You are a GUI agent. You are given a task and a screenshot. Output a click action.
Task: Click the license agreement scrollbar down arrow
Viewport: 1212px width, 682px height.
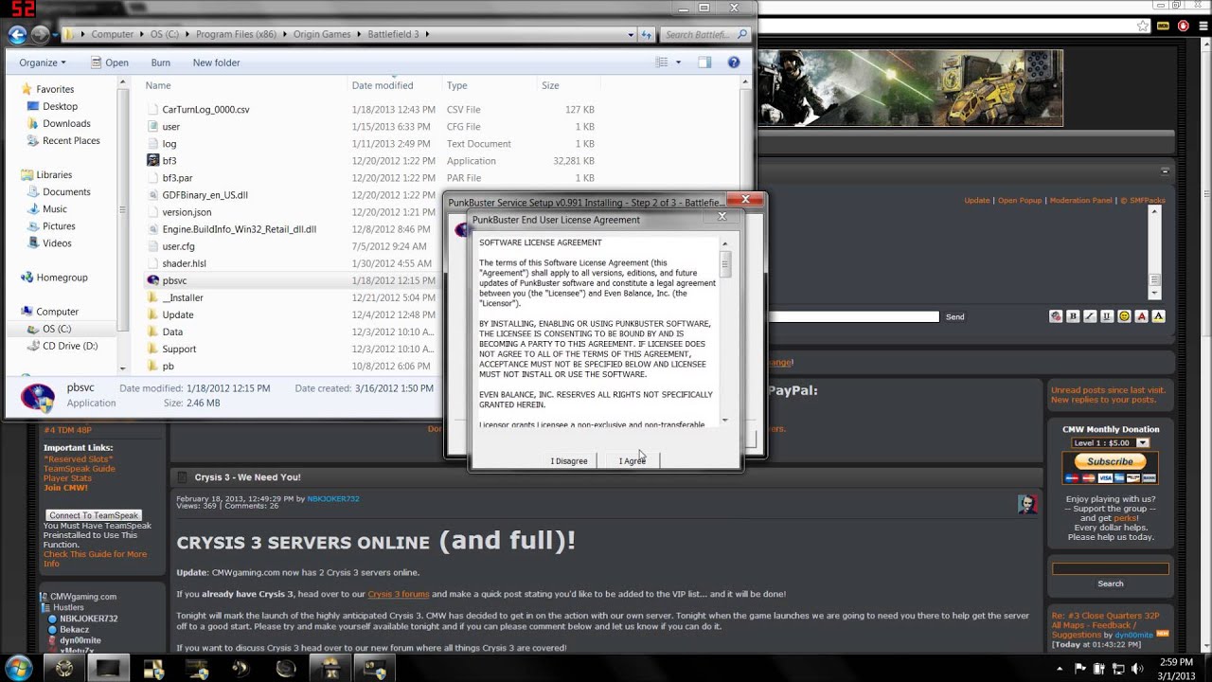[x=725, y=420]
